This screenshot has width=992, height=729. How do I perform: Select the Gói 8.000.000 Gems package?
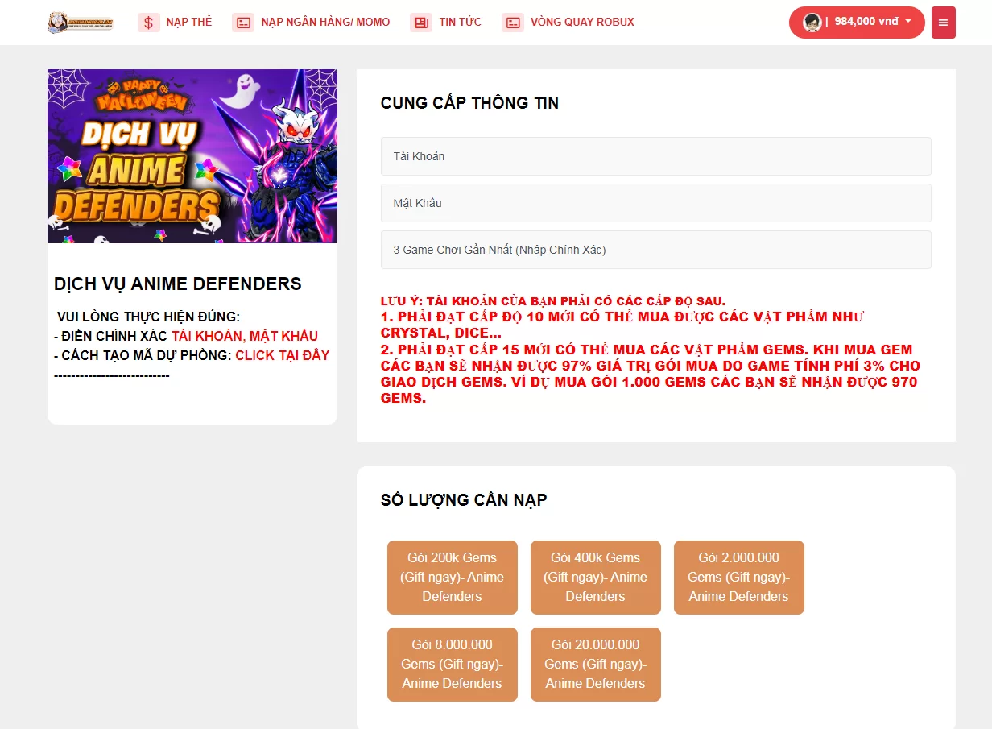click(453, 665)
